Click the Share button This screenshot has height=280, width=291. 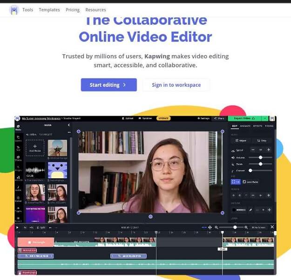[x=219, y=119]
